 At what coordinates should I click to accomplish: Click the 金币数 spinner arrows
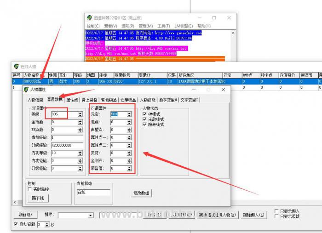(x=80, y=122)
